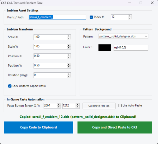
Task: Increase Position X with up arrow
Action: click(x=69, y=55)
